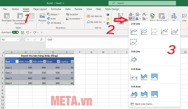Open the statistic chart dropdown

click(x=138, y=19)
